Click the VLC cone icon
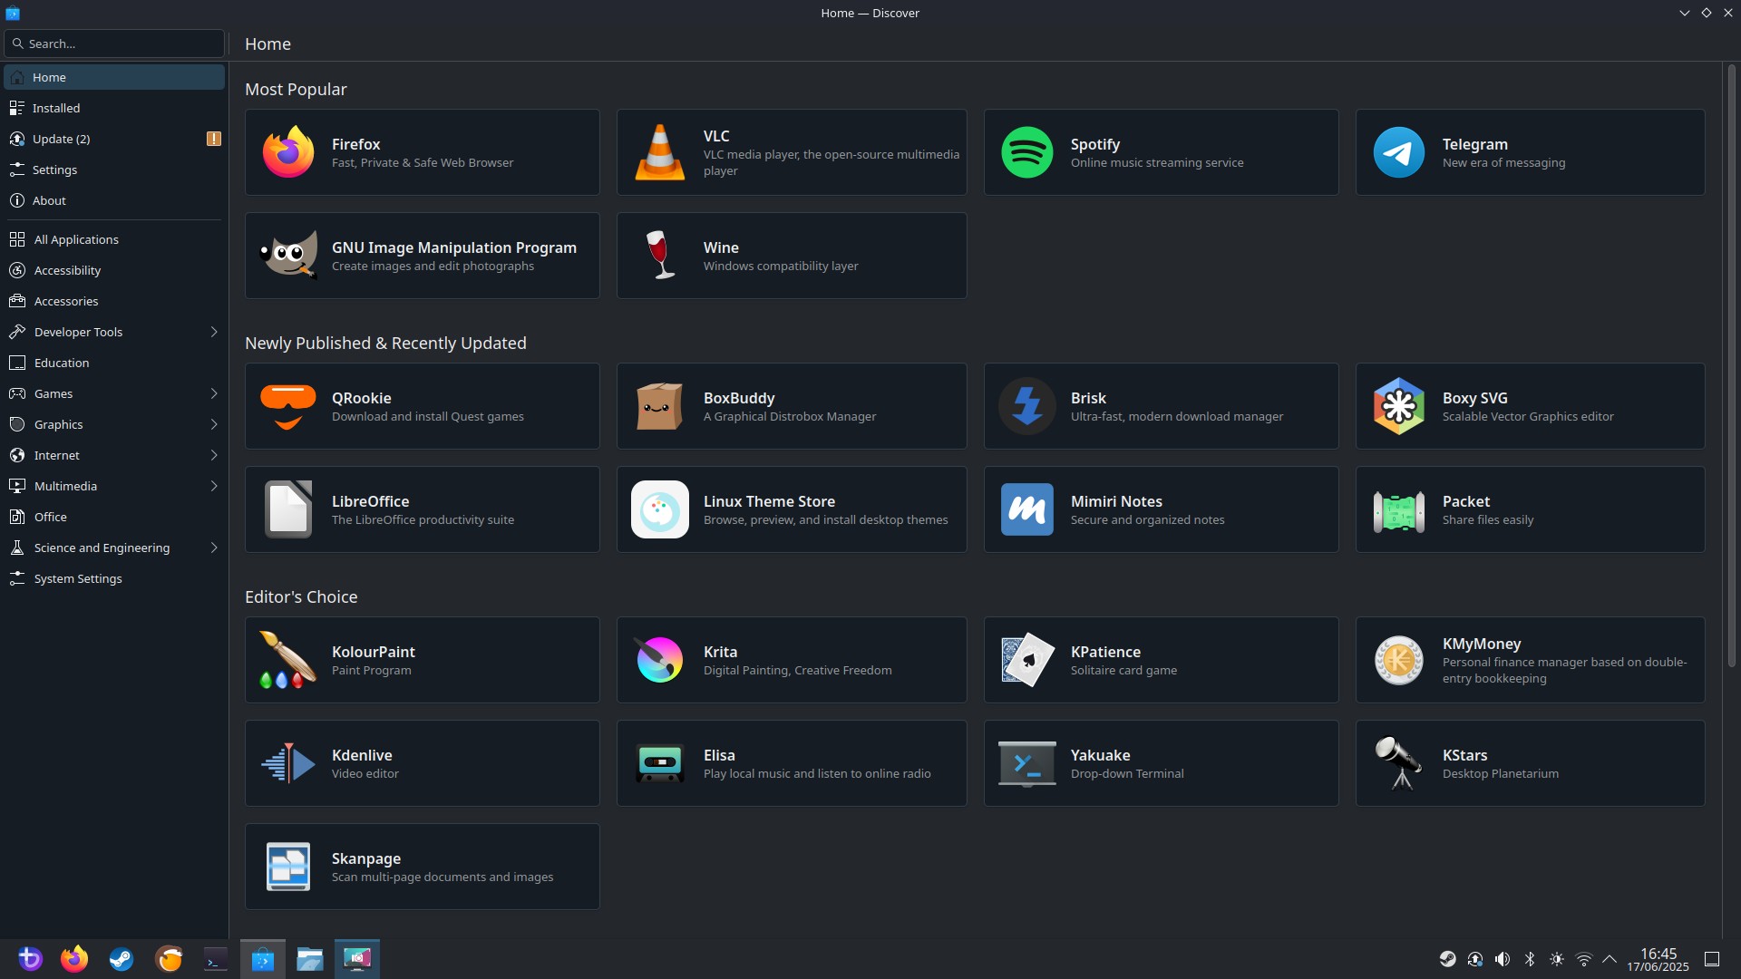1741x979 pixels. point(659,152)
